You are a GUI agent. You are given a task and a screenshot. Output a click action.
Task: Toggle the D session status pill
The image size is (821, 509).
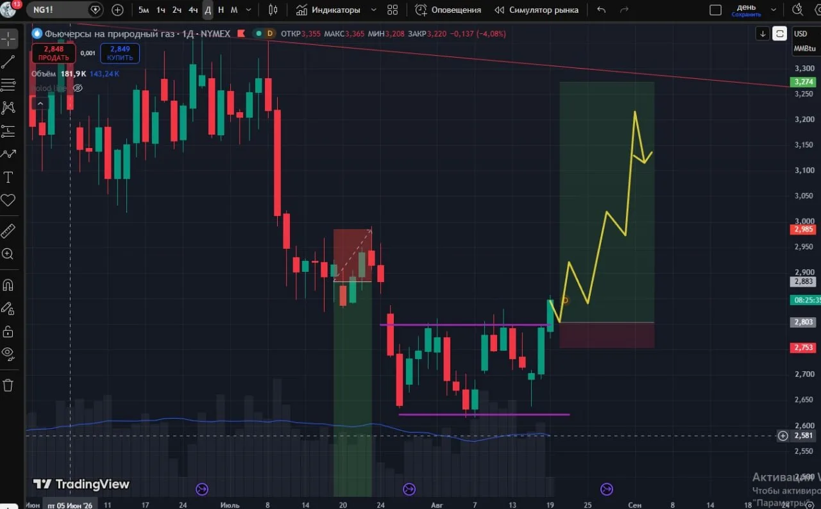(264, 33)
